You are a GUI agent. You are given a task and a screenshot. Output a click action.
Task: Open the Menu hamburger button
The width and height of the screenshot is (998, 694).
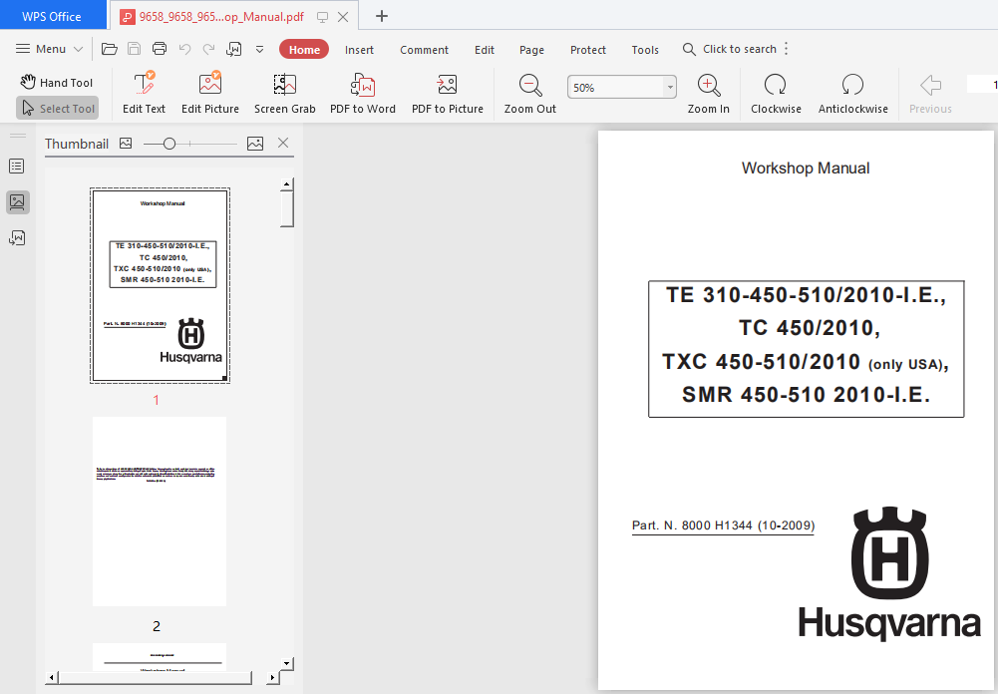coord(49,49)
